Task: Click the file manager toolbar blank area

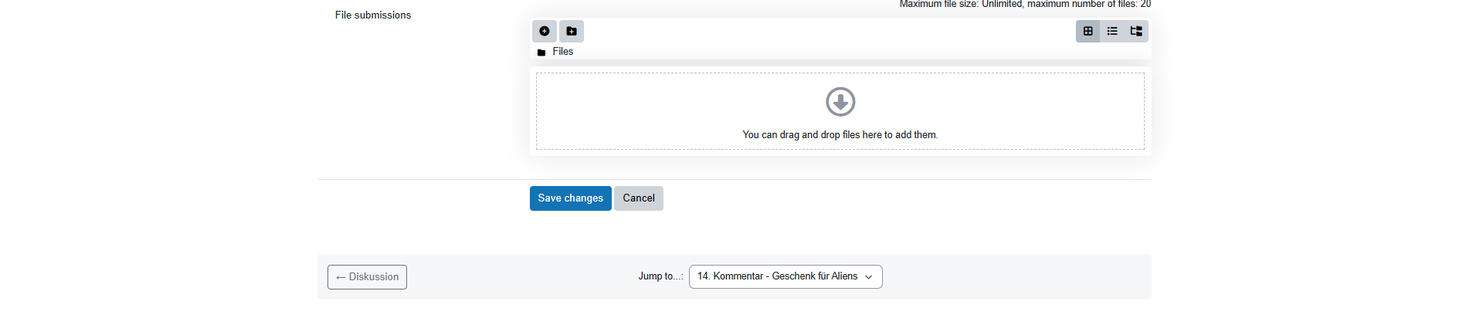Action: coord(826,31)
